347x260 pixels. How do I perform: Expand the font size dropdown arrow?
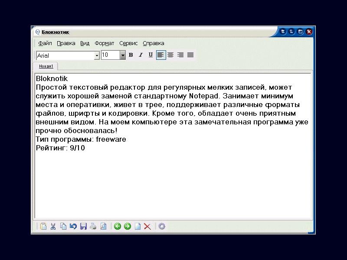(123, 55)
